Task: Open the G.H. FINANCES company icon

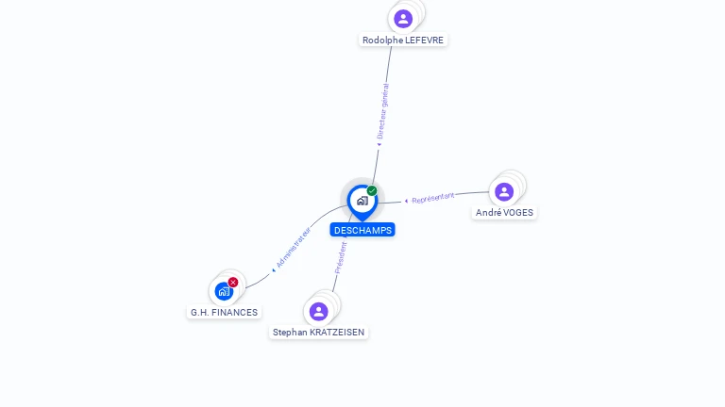Action: point(224,292)
